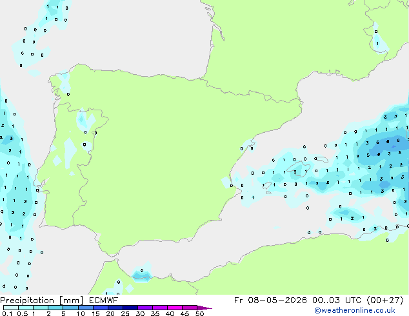
Task: Click the '15' legend scale label
Action: [x=95, y=313]
